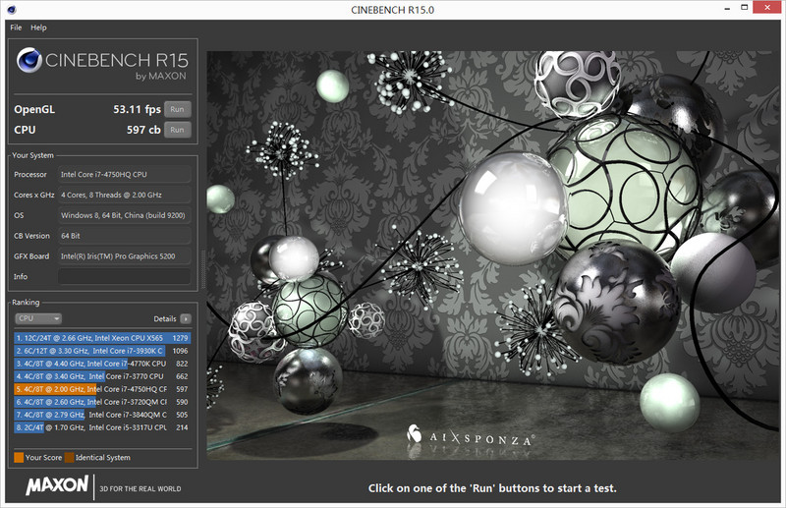Click the brown Identical System color swatch
Image resolution: width=786 pixels, height=508 pixels.
tap(68, 458)
